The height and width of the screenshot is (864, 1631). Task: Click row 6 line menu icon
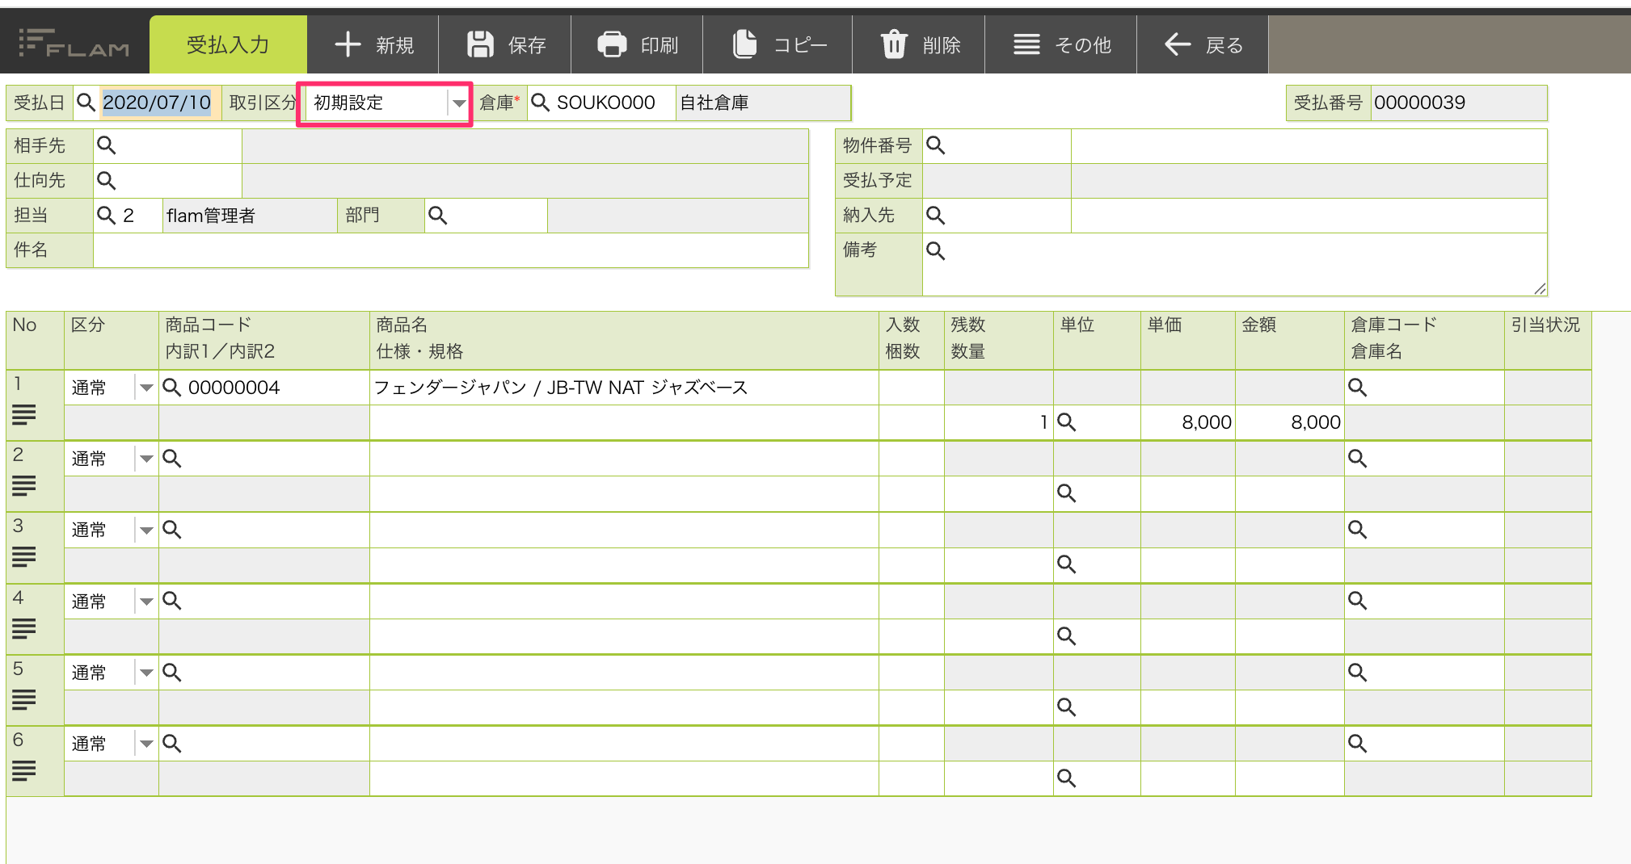tap(24, 771)
